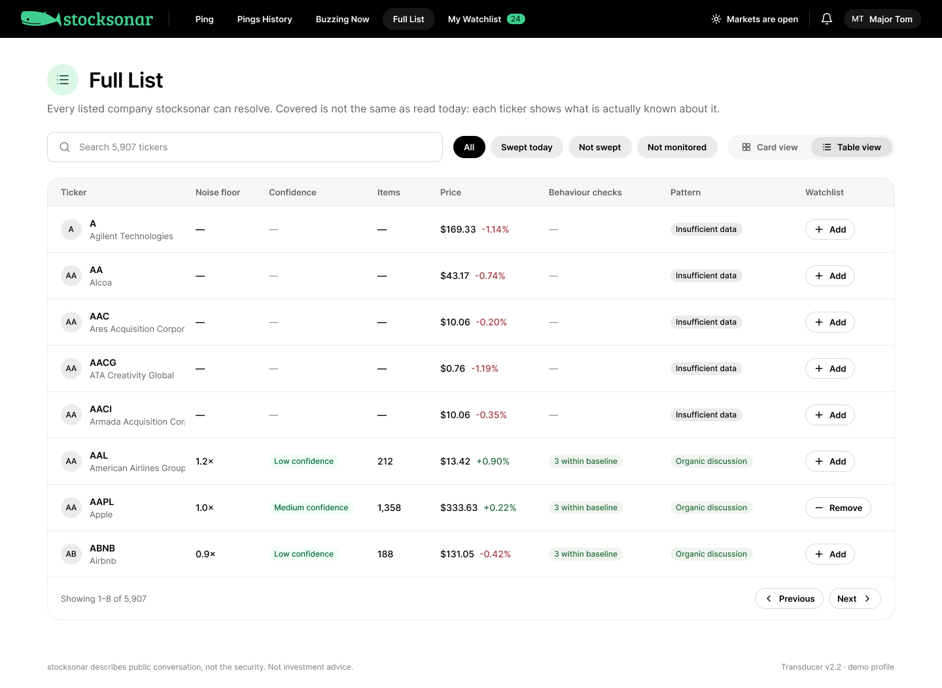Add AACG to watchlist
942x688 pixels.
[830, 369]
